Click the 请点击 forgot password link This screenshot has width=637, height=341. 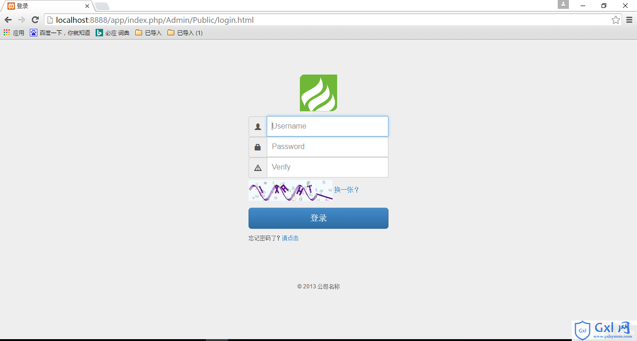[290, 238]
